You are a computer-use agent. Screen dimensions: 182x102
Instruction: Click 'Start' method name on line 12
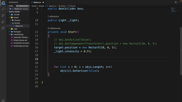click(x=72, y=32)
